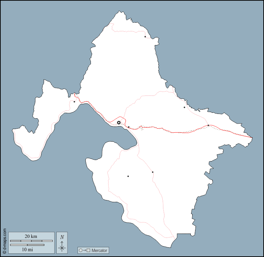The width and height of the screenshot is (264, 257).
Task: Click the 10 mi scale label
Action: (x=27, y=249)
